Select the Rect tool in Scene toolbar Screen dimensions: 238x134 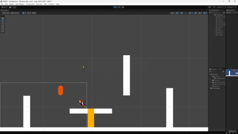click(x=3, y=29)
